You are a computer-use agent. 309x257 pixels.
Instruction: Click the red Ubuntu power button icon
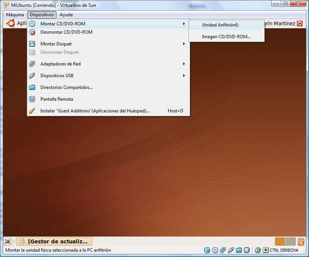click(x=300, y=23)
